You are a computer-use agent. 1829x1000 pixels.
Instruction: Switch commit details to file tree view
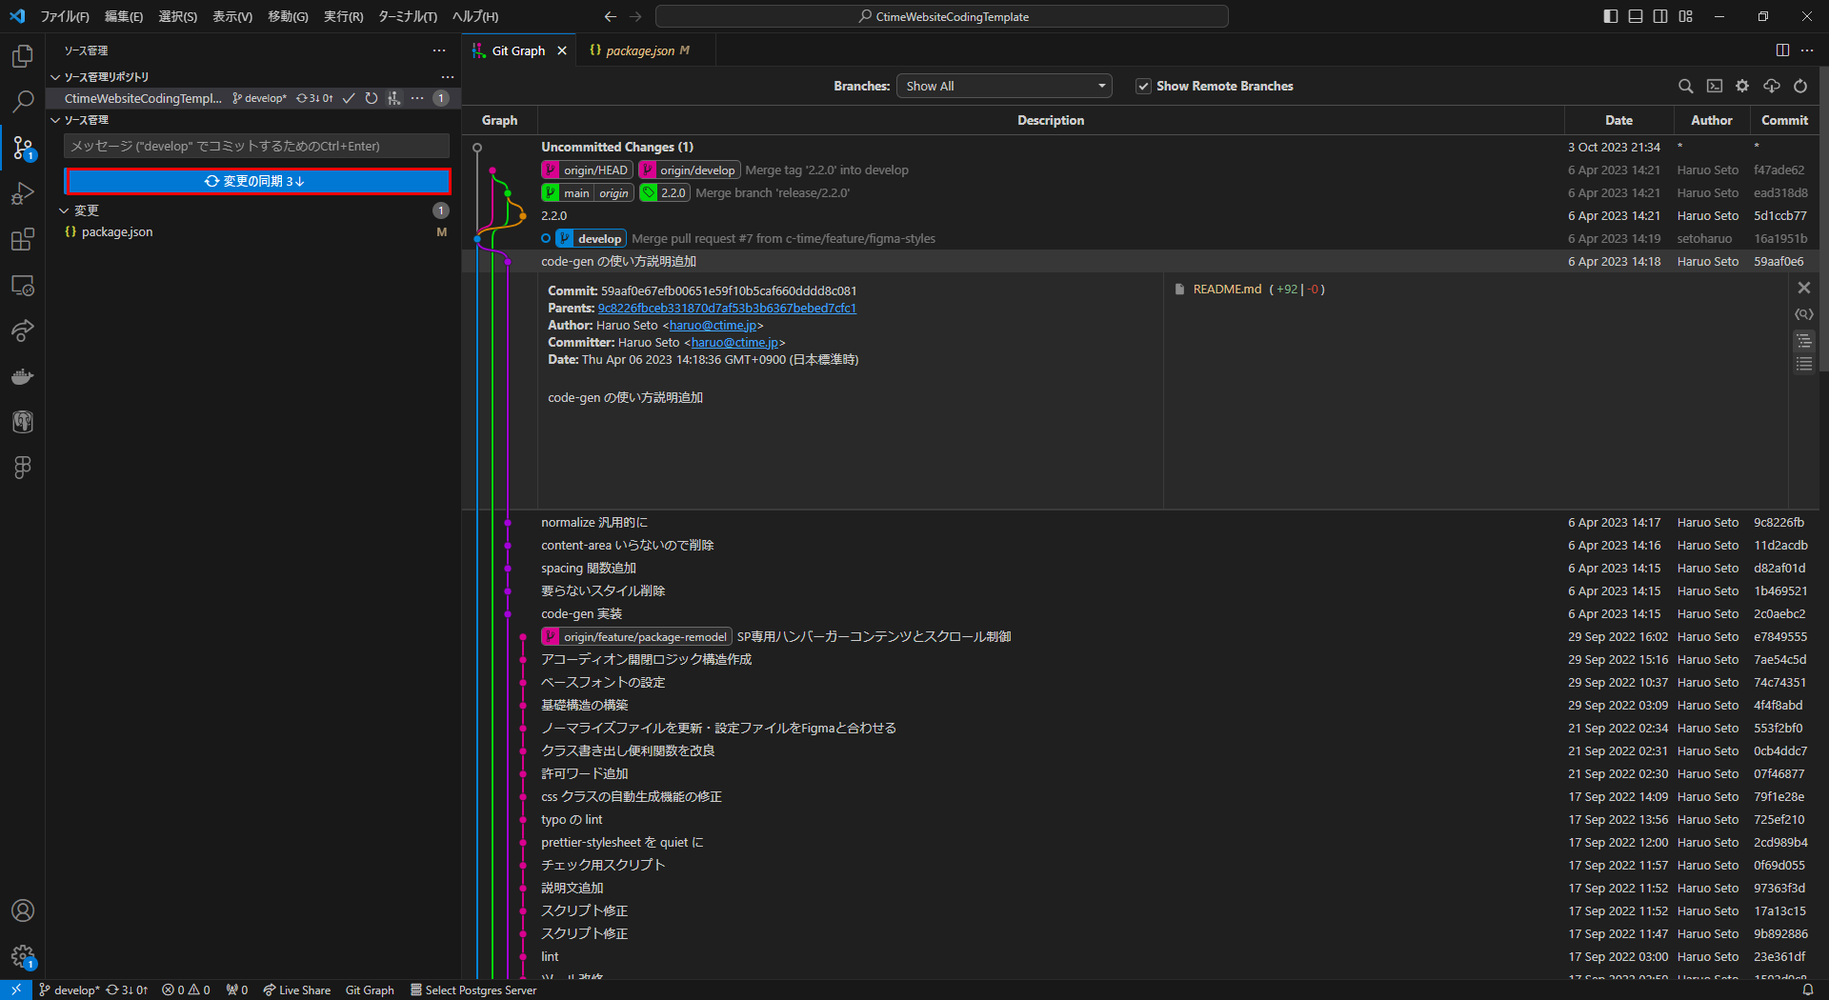1804,341
